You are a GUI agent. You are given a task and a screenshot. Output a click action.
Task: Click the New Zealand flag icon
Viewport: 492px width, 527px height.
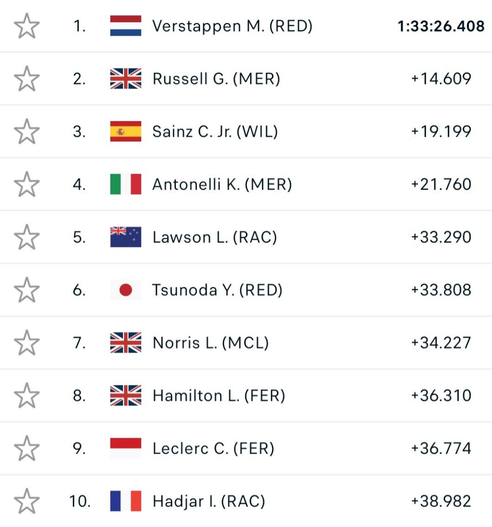click(x=126, y=237)
